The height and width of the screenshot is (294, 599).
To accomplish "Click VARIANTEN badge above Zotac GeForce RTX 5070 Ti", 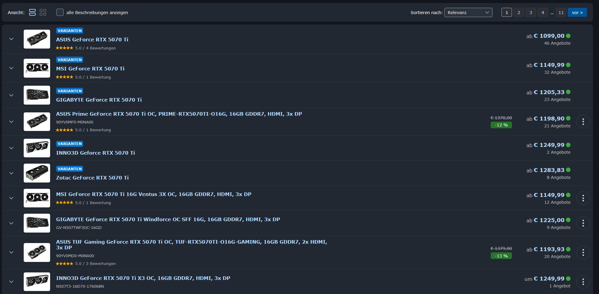I will (x=70, y=169).
